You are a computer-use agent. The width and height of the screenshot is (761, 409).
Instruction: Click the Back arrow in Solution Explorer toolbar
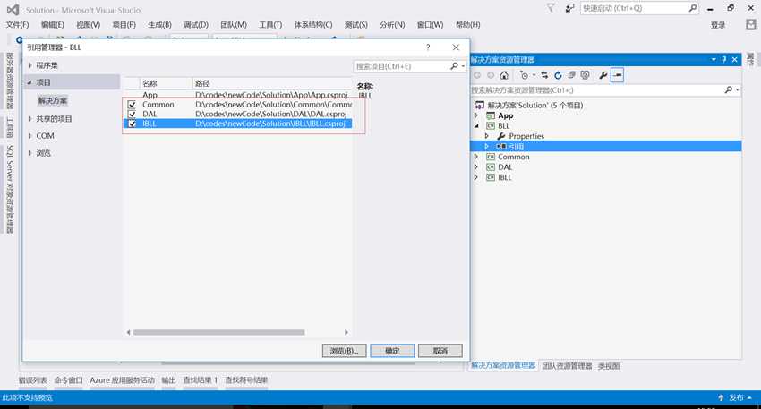[x=477, y=75]
